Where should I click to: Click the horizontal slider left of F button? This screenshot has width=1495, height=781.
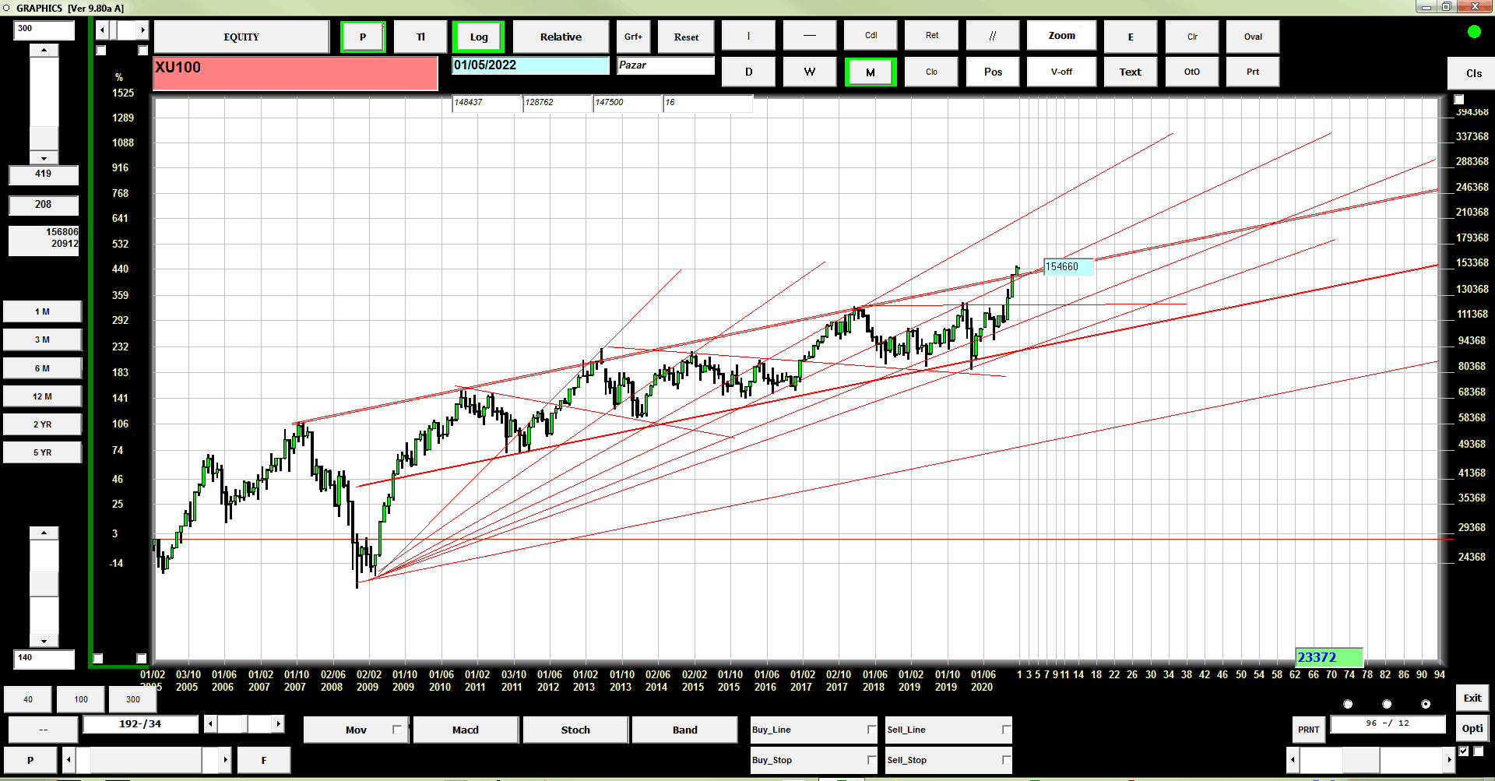pos(147,759)
